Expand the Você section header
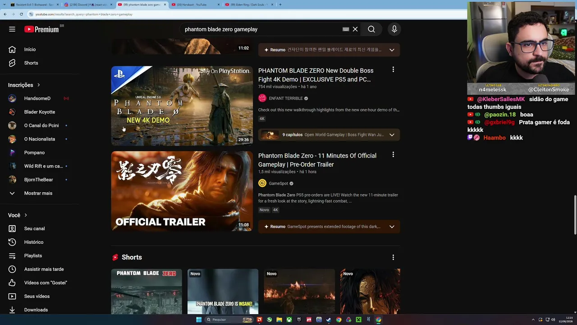The height and width of the screenshot is (325, 577). [x=18, y=215]
